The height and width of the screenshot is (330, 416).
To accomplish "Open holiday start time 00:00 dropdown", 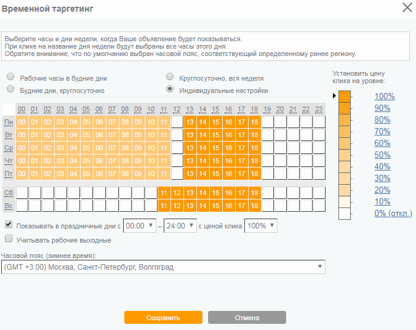I will (x=140, y=226).
